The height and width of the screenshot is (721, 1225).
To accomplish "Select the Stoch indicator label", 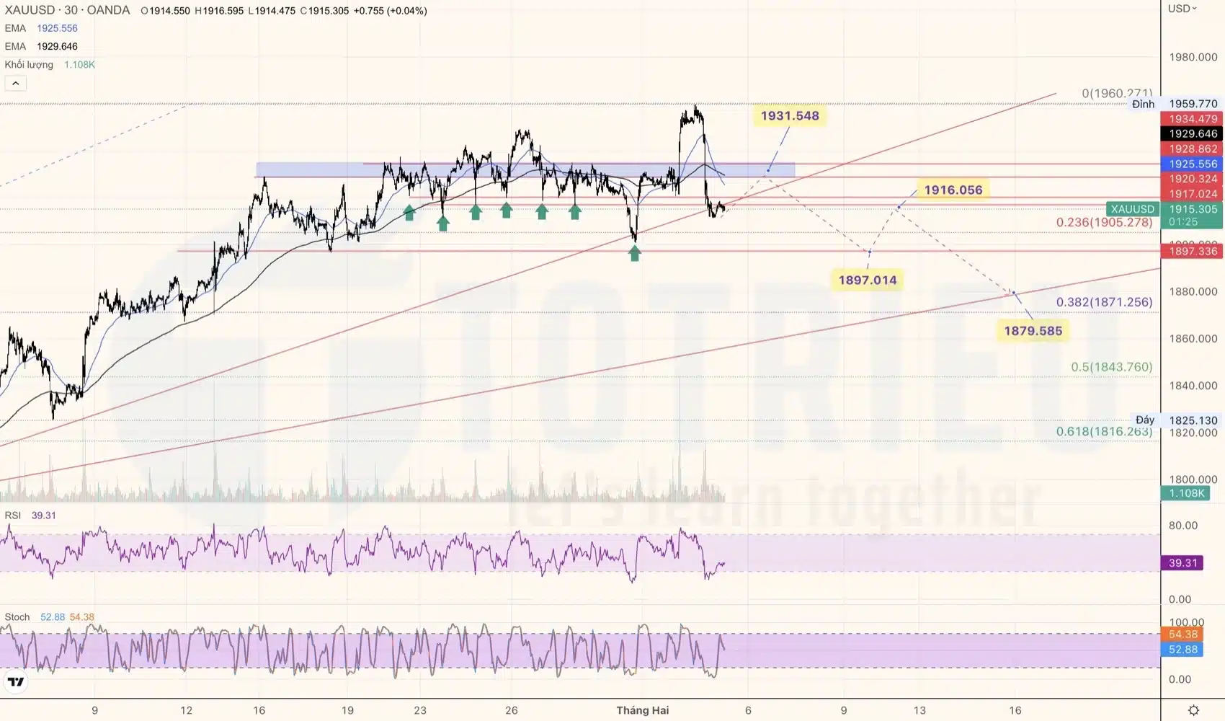I will coord(17,617).
